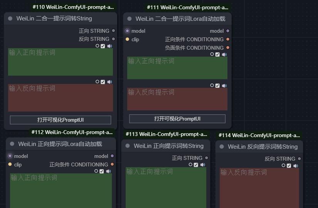Collapse node WeiLin 二合一提示词Lora自动加载 via title dot
The image size is (318, 208).
pyautogui.click(x=130, y=19)
